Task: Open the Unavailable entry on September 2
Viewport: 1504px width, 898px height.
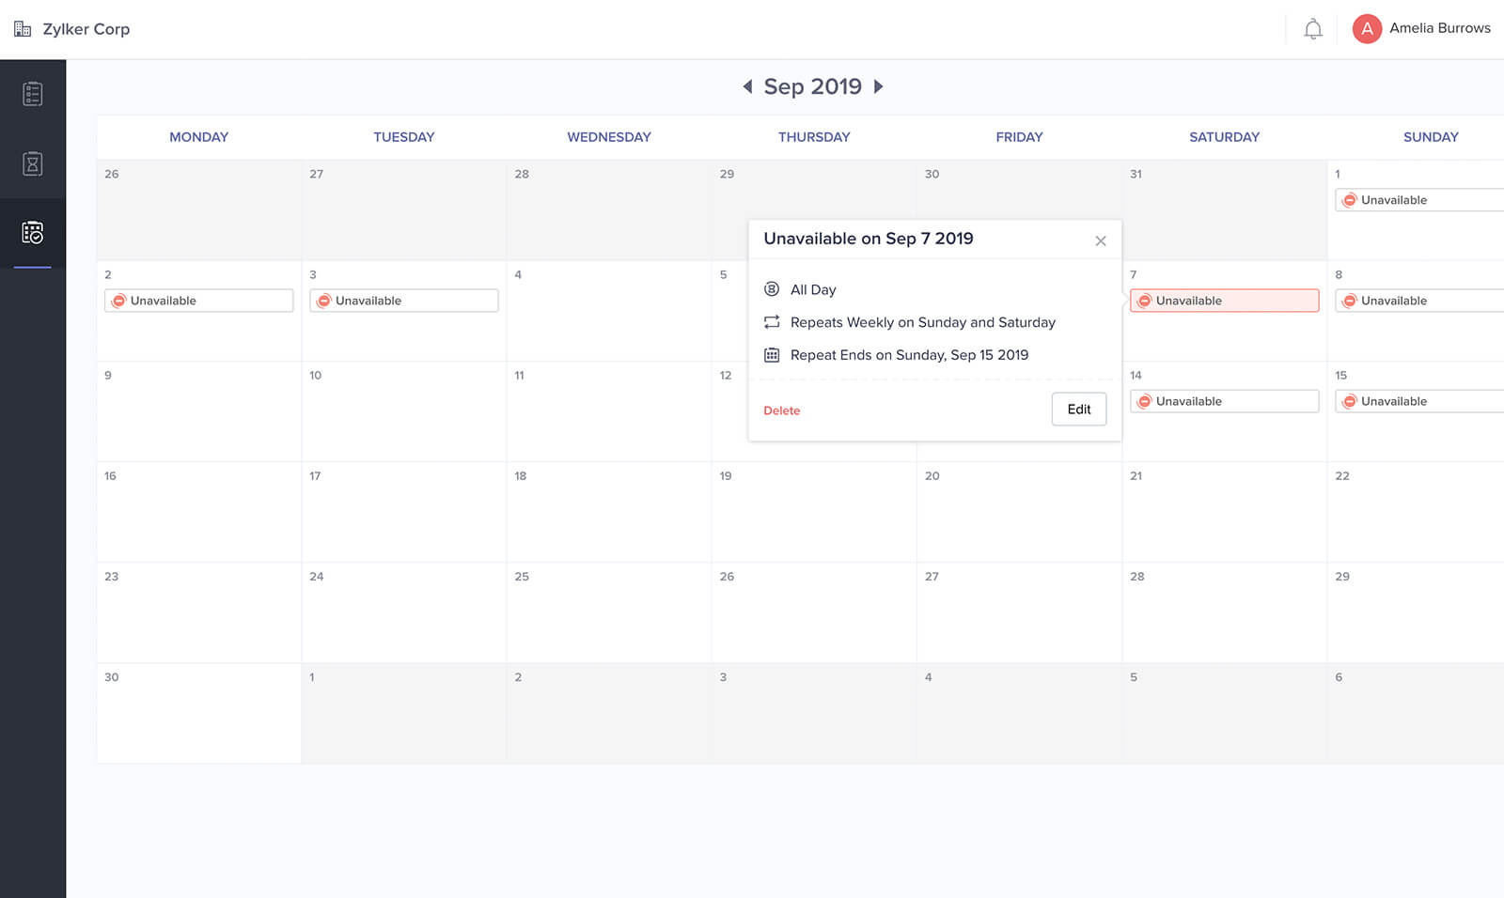Action: (x=198, y=301)
